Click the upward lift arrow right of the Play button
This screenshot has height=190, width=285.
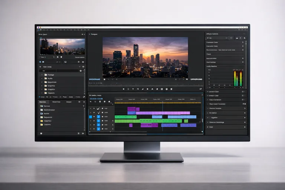point(152,89)
